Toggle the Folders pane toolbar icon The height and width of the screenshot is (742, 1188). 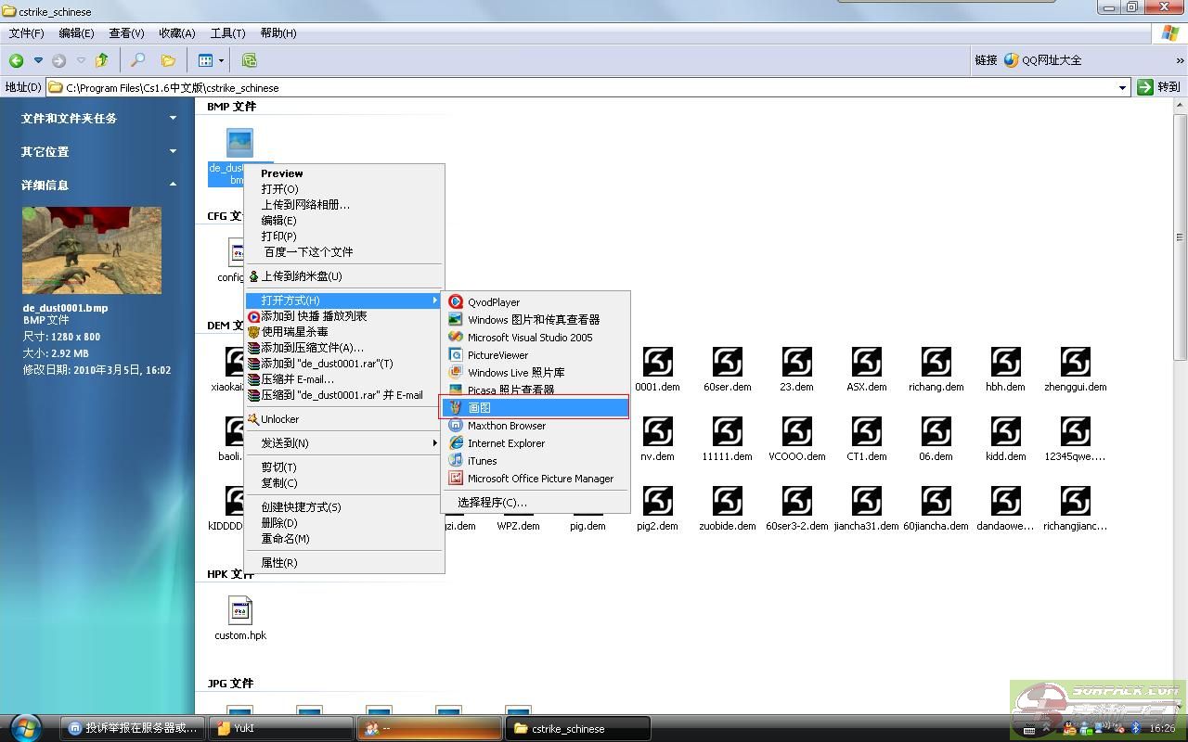pyautogui.click(x=168, y=60)
